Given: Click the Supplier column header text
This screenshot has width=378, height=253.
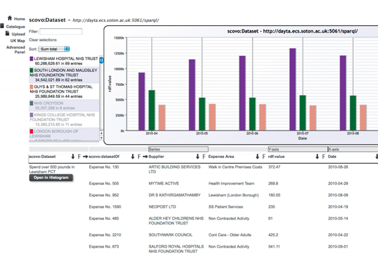Looking at the screenshot, I should tap(156, 156).
